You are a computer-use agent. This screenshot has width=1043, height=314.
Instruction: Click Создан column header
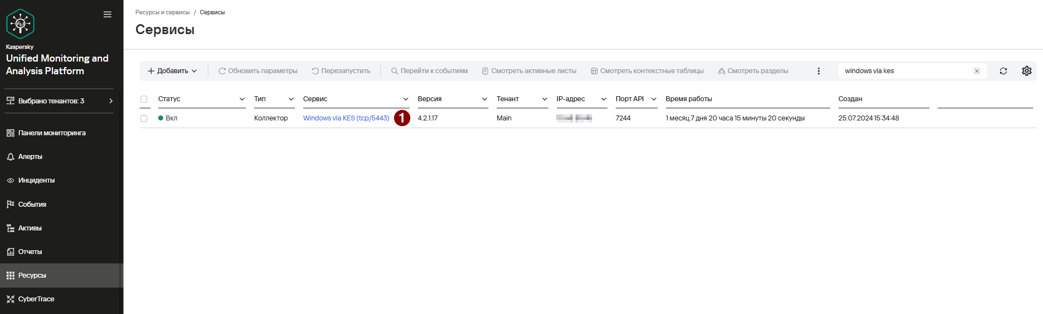[x=850, y=99]
